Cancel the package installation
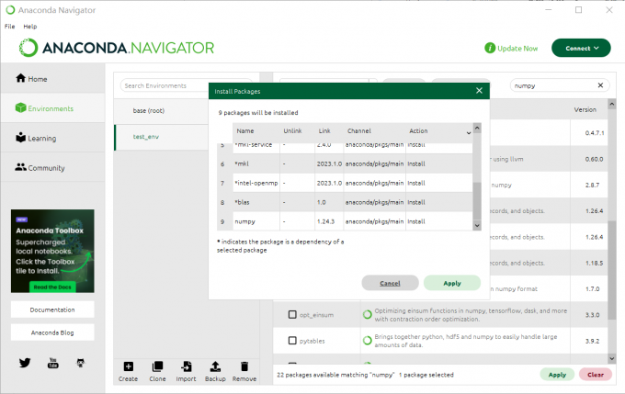The image size is (625, 394). (390, 283)
